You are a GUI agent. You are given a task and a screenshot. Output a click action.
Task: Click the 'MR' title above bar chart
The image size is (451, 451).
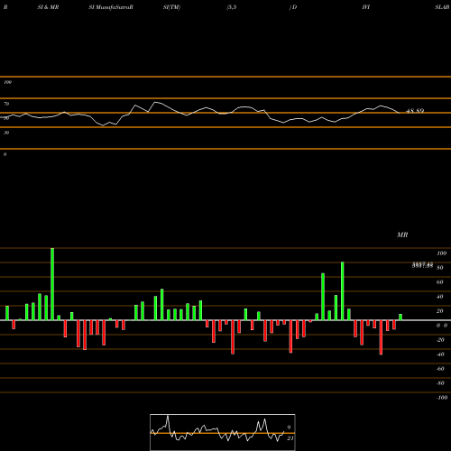(x=402, y=235)
